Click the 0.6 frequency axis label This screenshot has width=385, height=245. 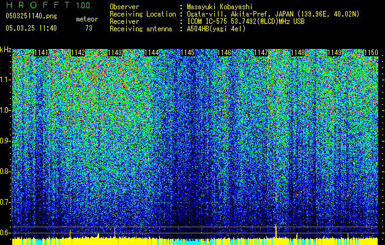(x=5, y=233)
